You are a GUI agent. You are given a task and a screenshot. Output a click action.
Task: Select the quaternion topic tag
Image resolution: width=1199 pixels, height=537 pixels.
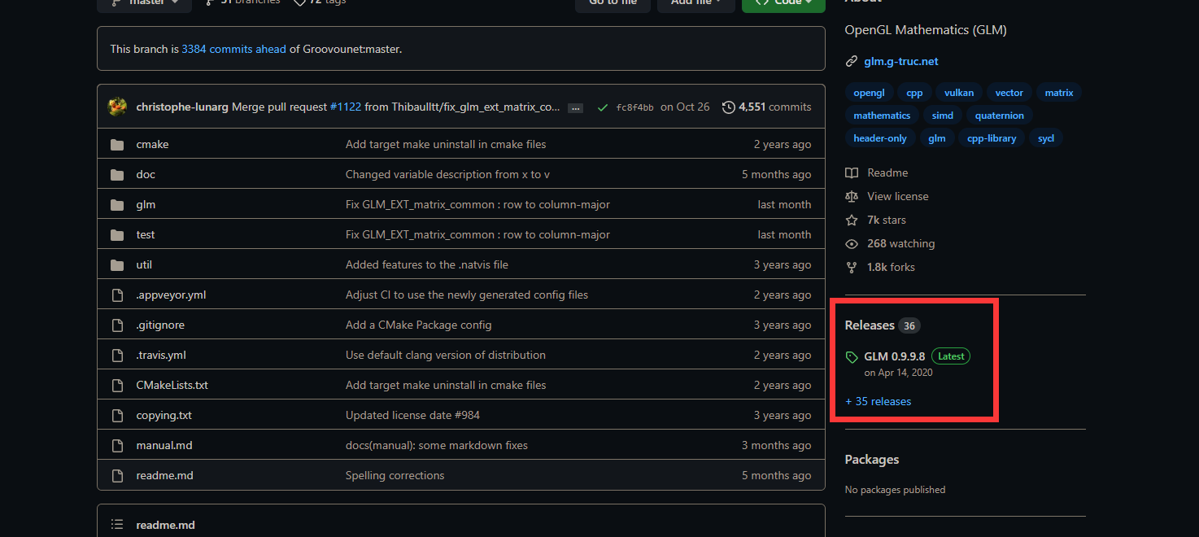tap(1000, 116)
